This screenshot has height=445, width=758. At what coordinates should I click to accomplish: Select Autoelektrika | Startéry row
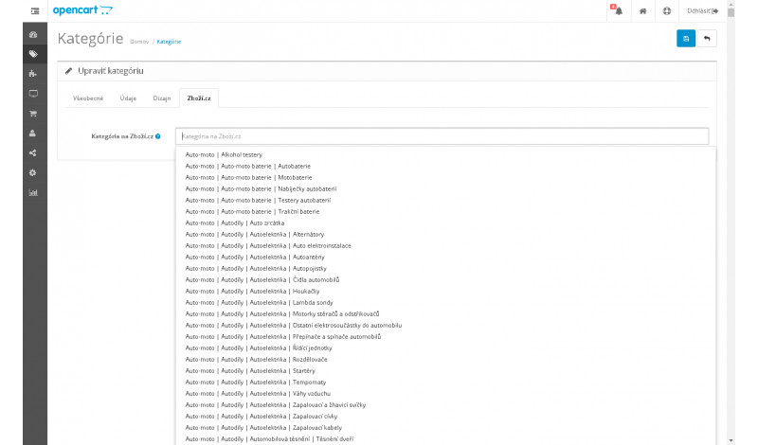click(x=445, y=371)
